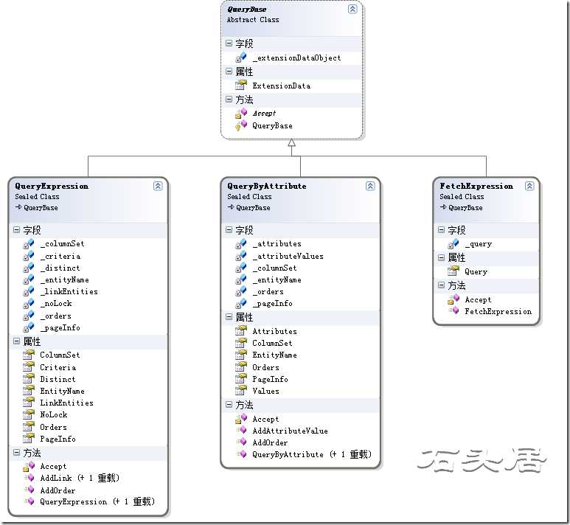Select AddOrder method in QueryExpression
Screen dimensions: 570x525
pyautogui.click(x=58, y=490)
